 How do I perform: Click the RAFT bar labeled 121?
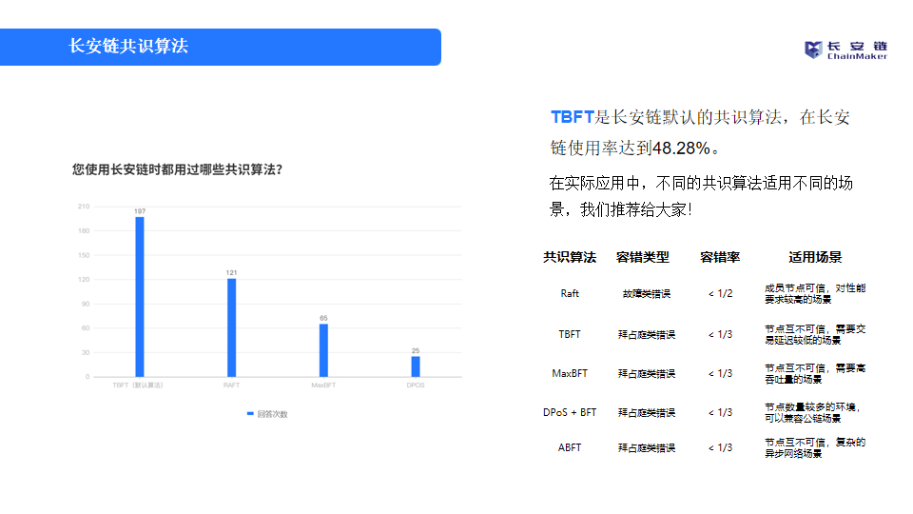232,327
